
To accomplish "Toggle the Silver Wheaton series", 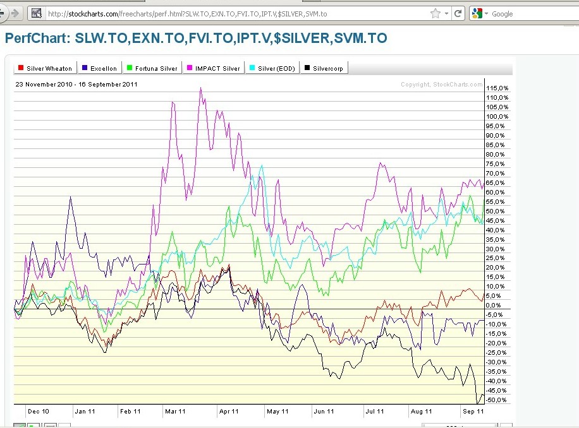I will tap(44, 68).
